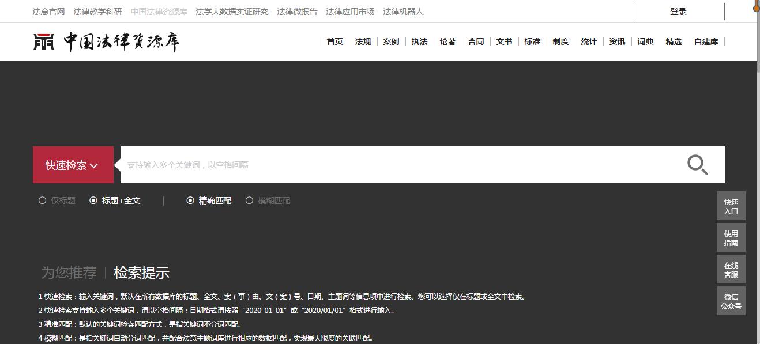Navigate to 标准 in the menu
The width and height of the screenshot is (760, 344).
click(x=532, y=41)
